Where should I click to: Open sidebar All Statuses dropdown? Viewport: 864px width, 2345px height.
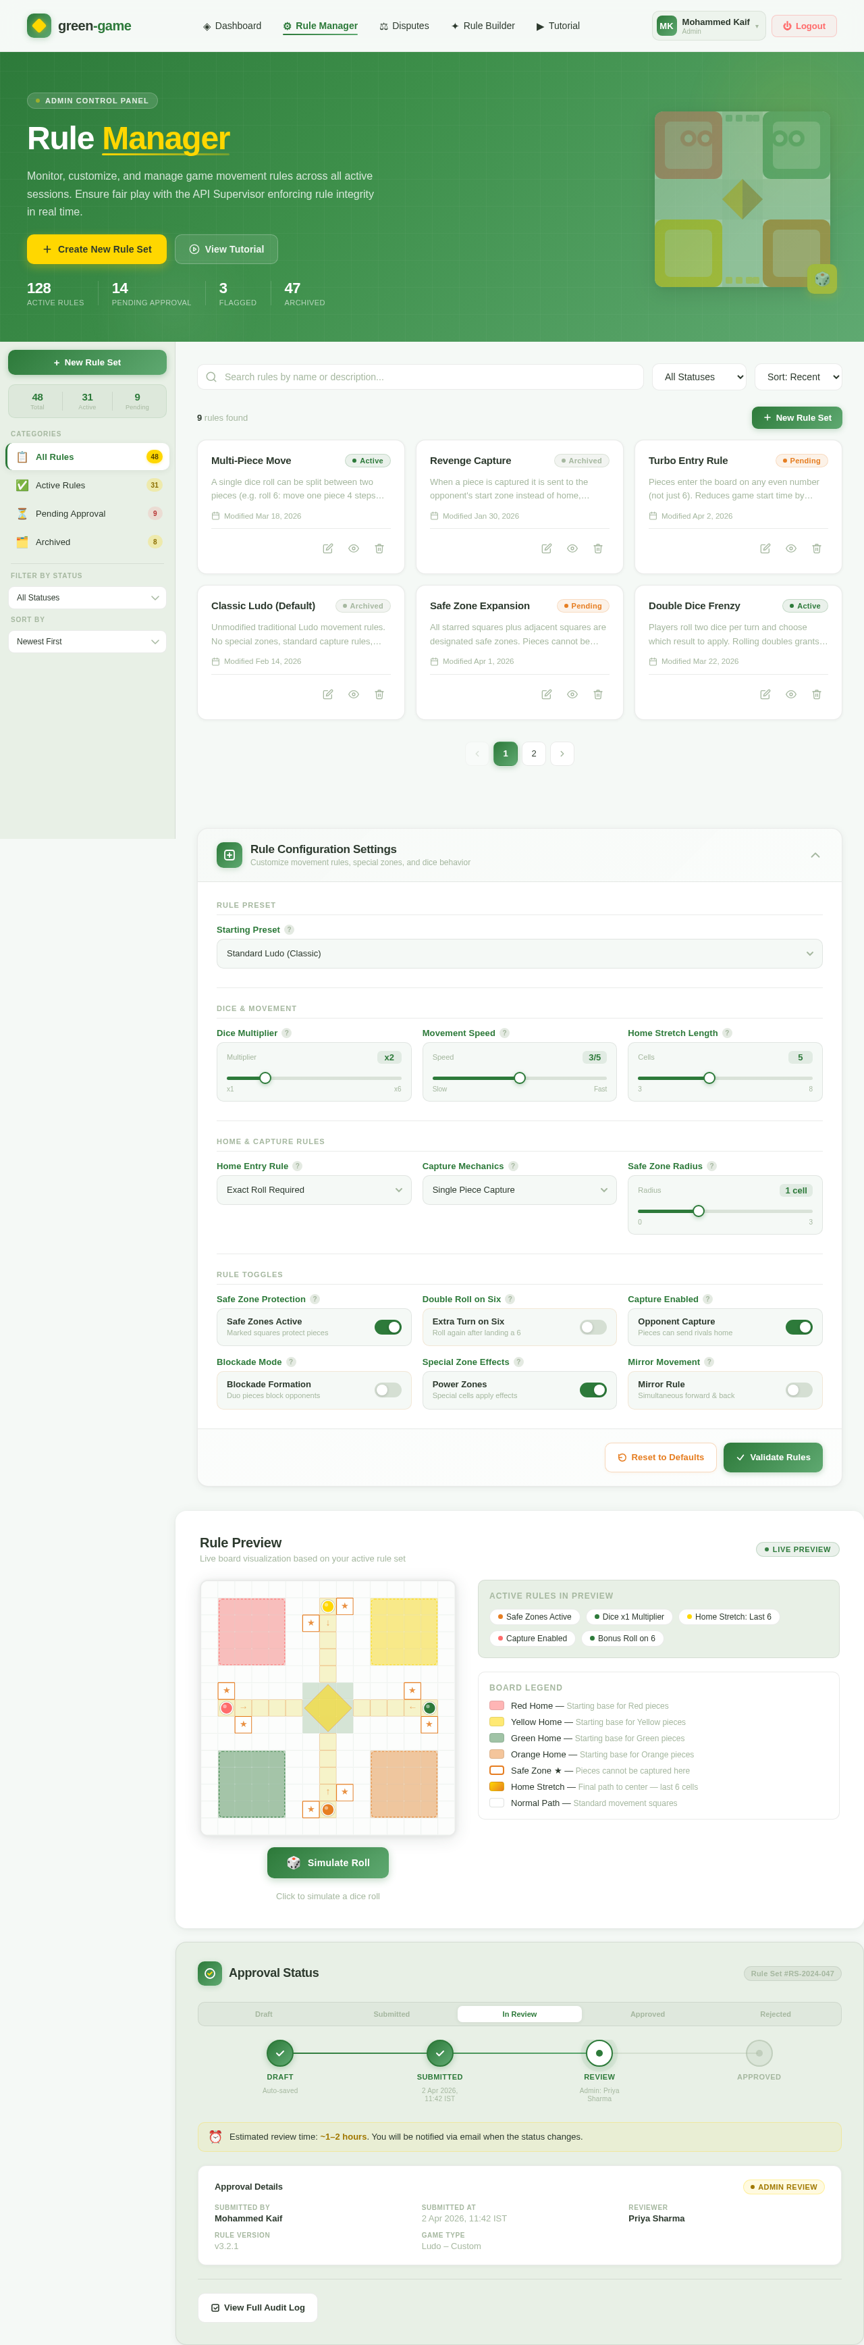[x=87, y=597]
